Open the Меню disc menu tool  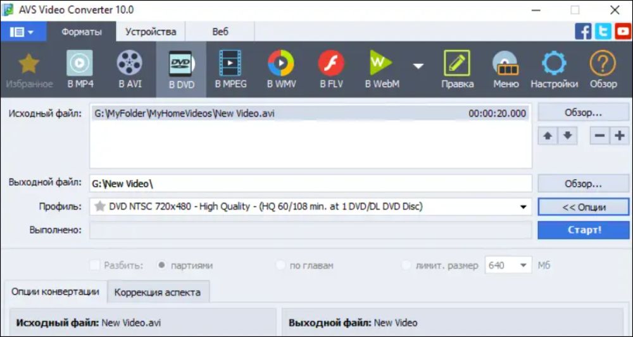tap(506, 63)
